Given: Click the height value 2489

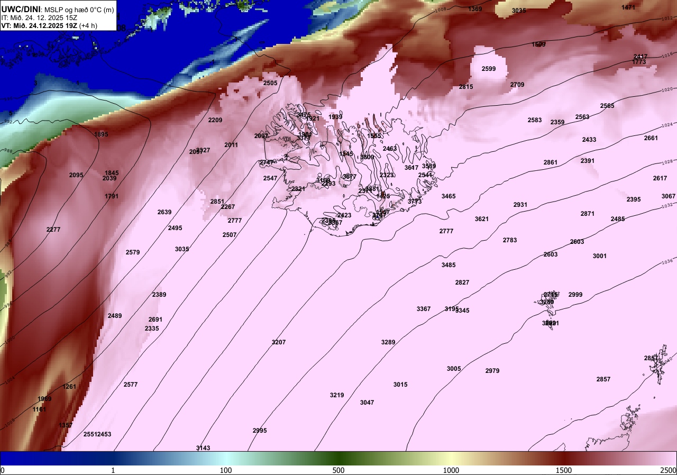Looking at the screenshot, I should [115, 316].
